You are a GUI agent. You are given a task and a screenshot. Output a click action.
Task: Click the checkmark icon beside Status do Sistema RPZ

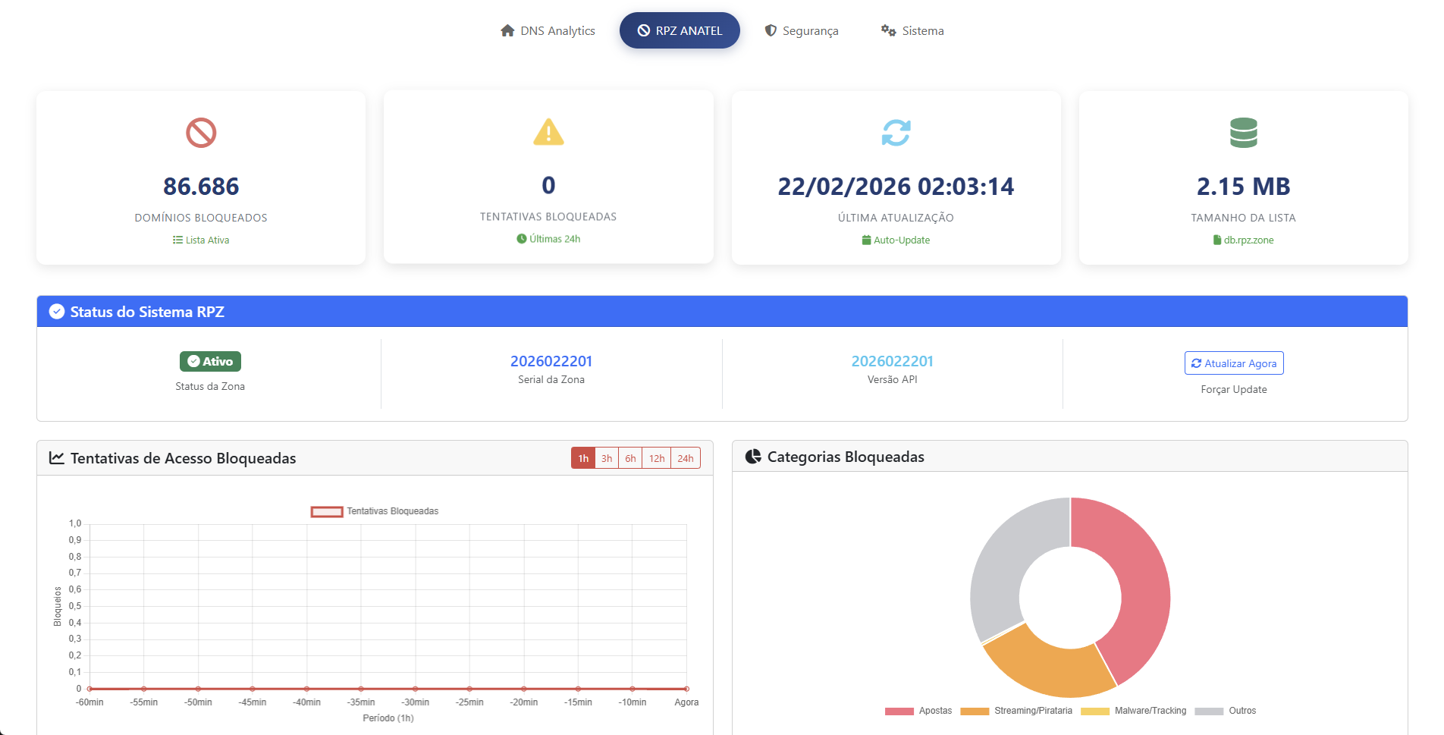(57, 312)
